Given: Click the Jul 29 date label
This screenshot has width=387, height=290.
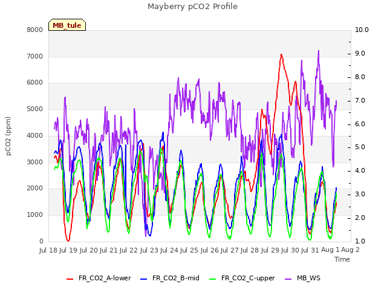Looking at the screenshot, I should pos(270,250).
